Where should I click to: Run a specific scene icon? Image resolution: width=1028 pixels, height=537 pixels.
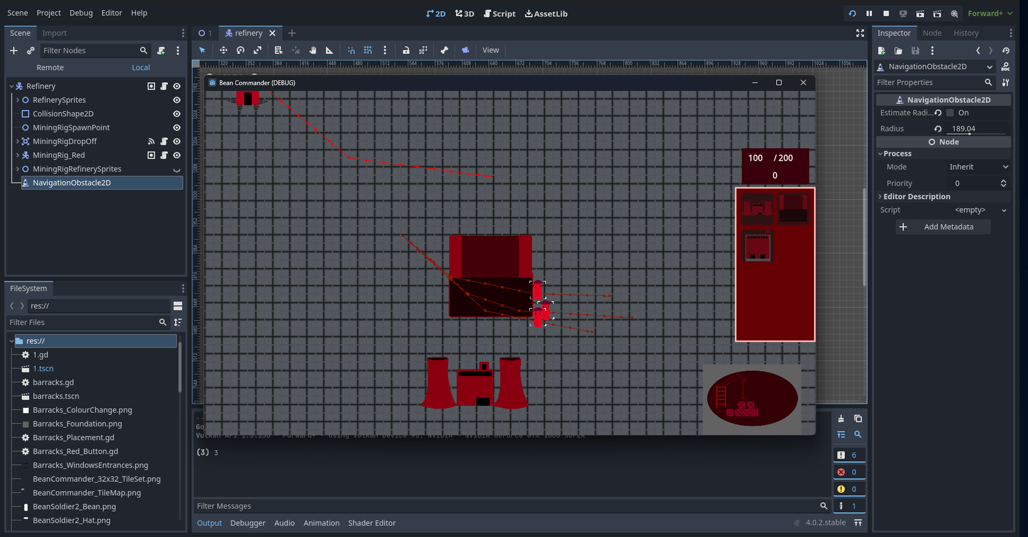pyautogui.click(x=937, y=13)
